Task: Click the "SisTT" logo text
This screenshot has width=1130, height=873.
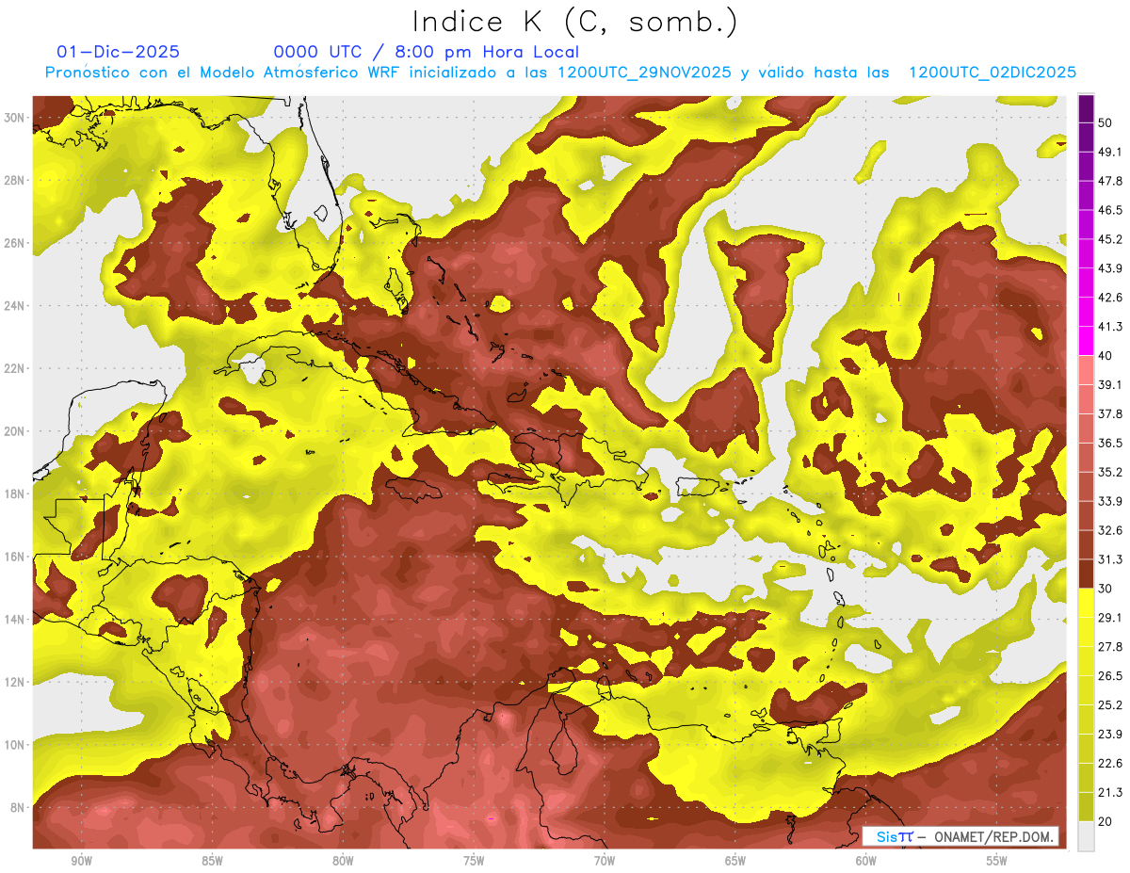Action: 895,837
